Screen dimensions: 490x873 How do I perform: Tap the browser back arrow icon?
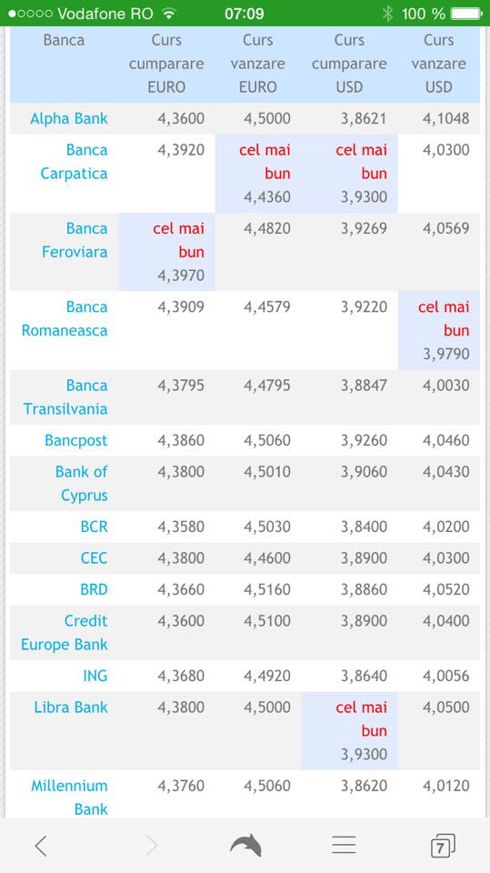click(41, 846)
